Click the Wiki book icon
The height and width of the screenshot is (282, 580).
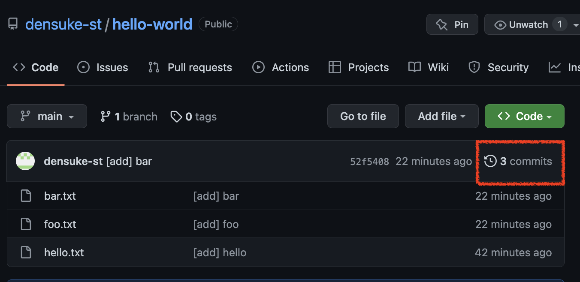click(x=414, y=67)
